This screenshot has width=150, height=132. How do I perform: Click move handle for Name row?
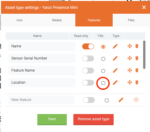click(130, 46)
